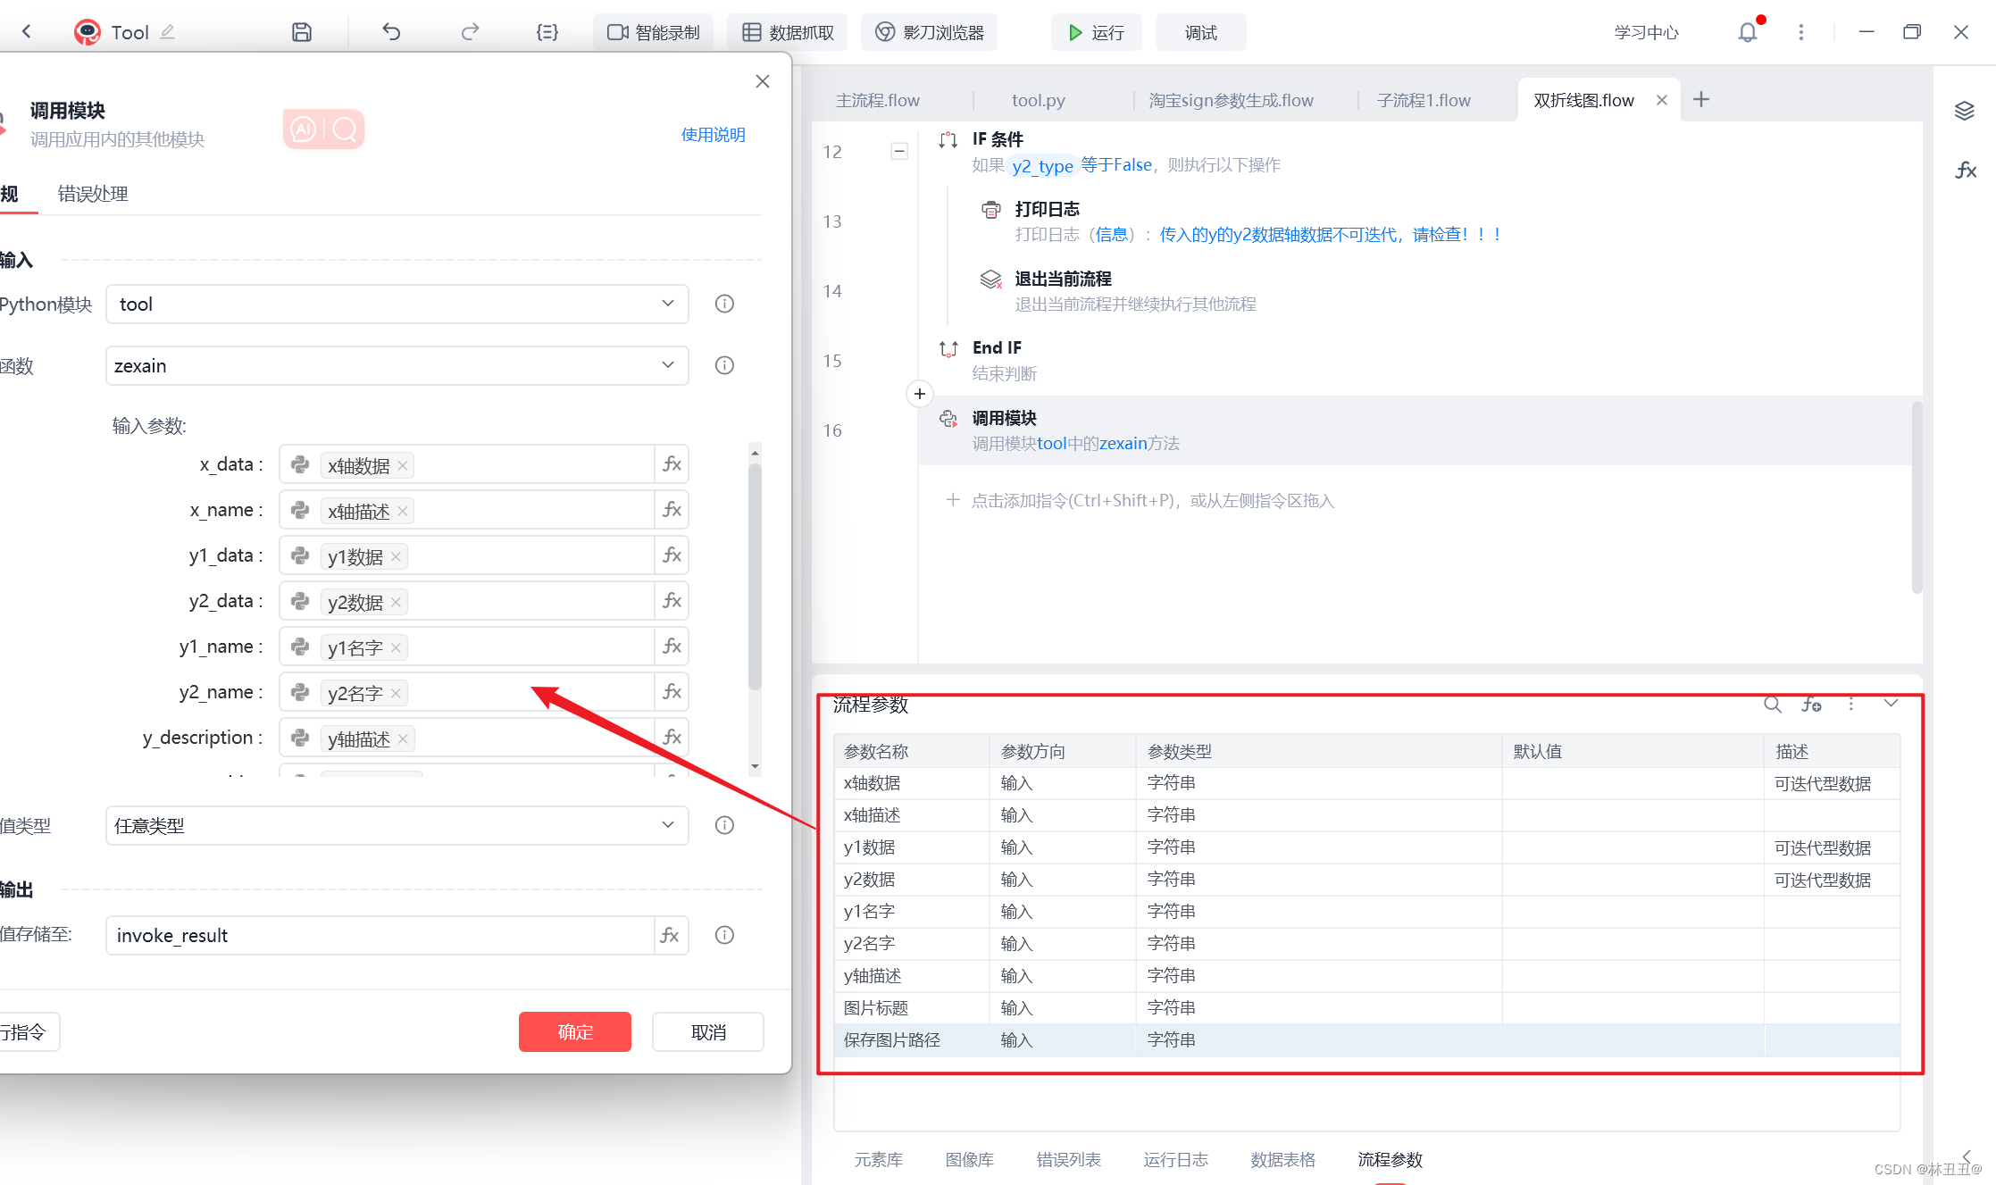Click the input parameters list scrollbar
Image resolution: width=1996 pixels, height=1185 pixels.
tap(755, 576)
